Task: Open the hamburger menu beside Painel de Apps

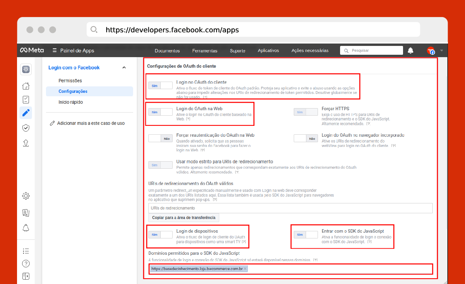Action: point(54,50)
